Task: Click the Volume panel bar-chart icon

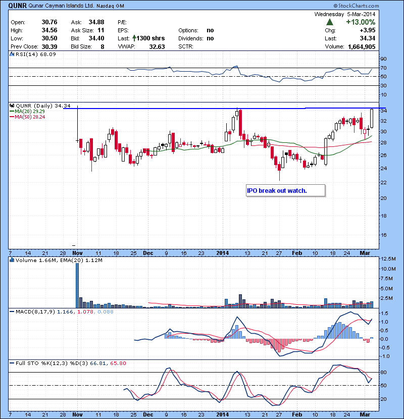Action: coord(12,260)
